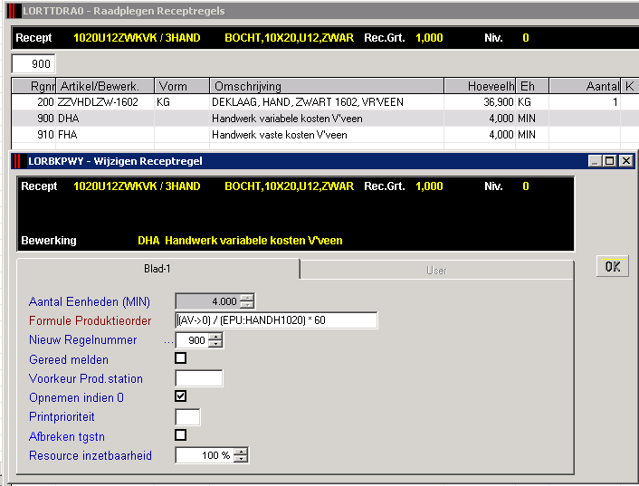
Task: Click the 900 search box in Raadplegen window
Action: (33, 64)
